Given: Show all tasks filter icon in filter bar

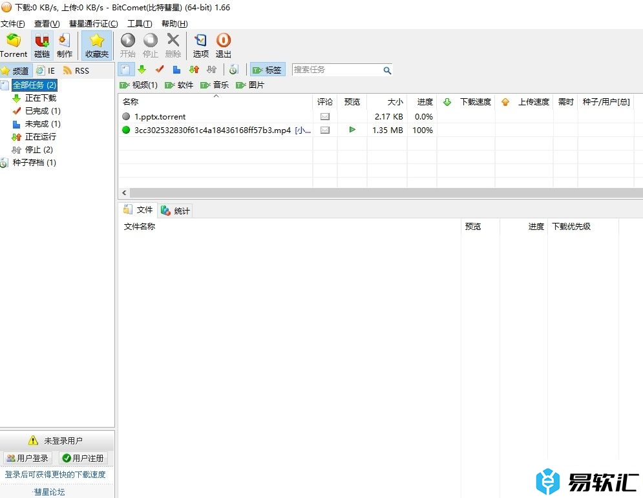Looking at the screenshot, I should pos(125,70).
